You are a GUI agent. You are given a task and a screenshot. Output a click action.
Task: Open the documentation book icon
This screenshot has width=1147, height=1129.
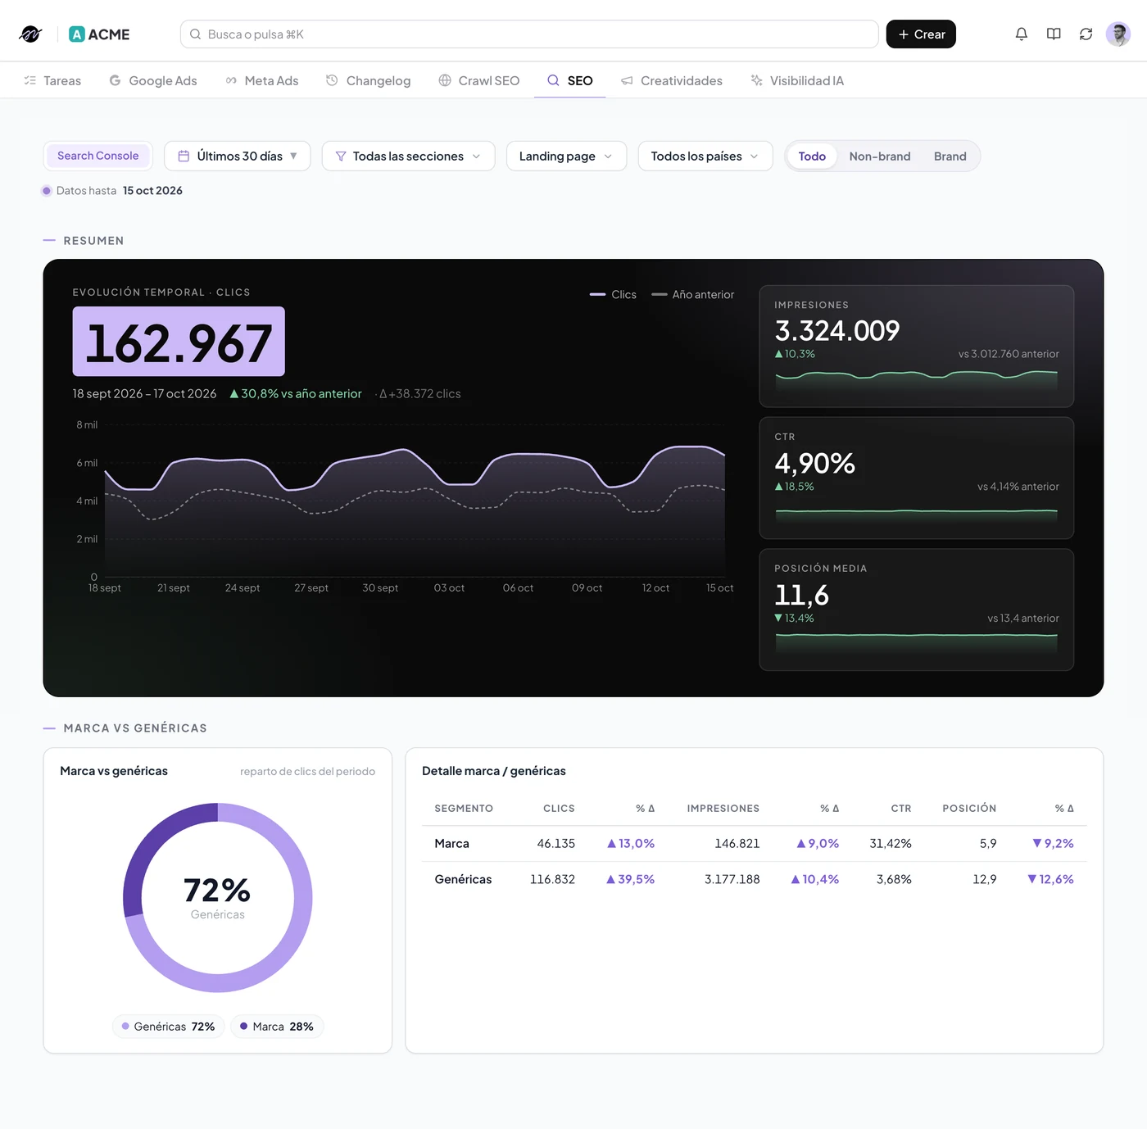(x=1054, y=34)
